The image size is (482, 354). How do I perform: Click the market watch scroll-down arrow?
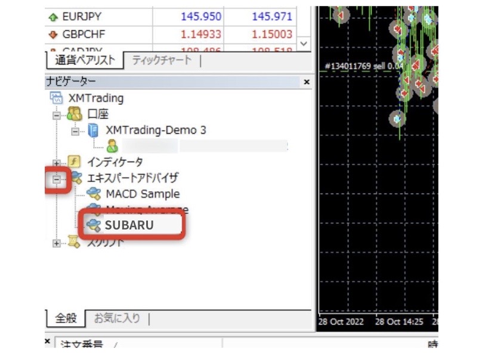tap(304, 44)
